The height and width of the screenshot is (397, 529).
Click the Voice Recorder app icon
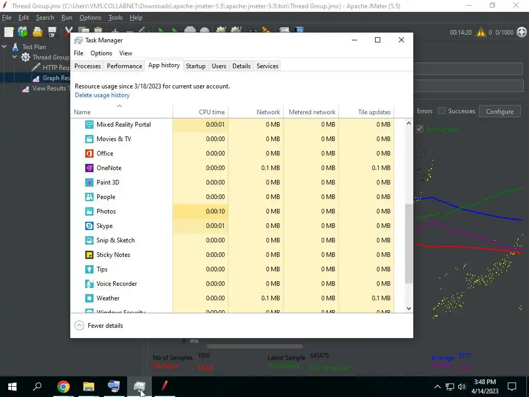point(89,284)
